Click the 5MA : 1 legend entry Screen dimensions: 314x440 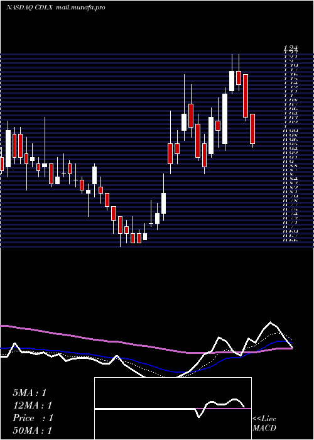coord(30,393)
